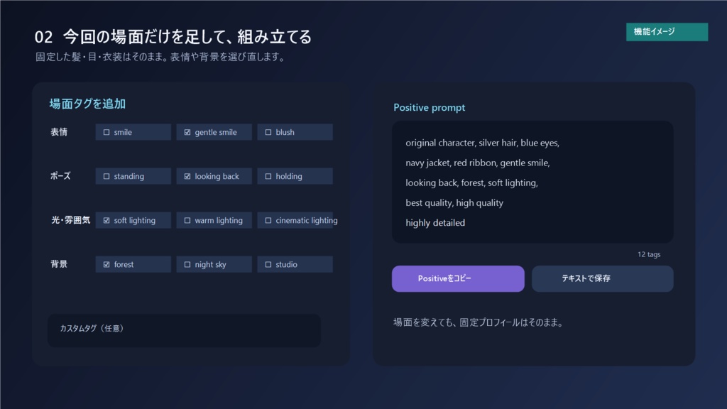Click the 表情 row label

pyautogui.click(x=59, y=132)
